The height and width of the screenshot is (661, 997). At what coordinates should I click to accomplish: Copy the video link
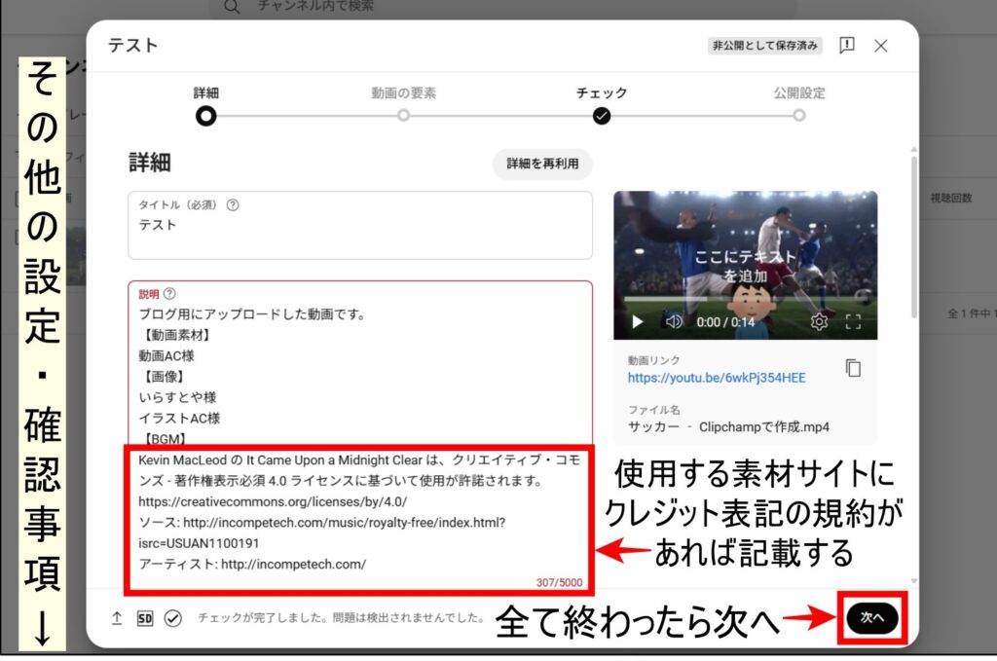click(x=853, y=368)
